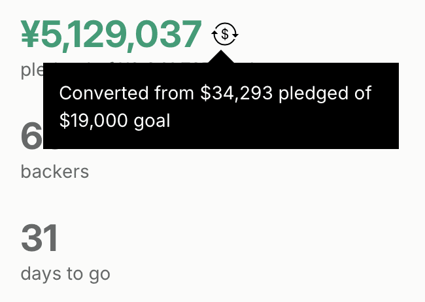Click the green ¥5,129,037 pledged amount
Image resolution: width=425 pixels, height=302 pixels.
tap(111, 35)
